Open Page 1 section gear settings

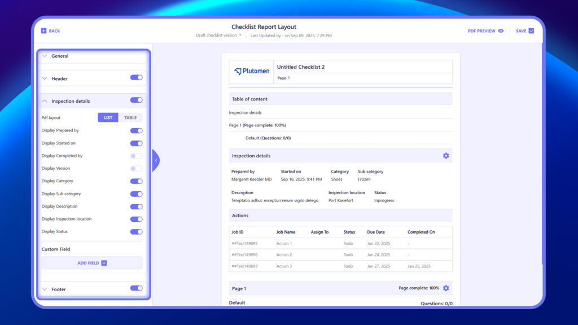coord(446,288)
